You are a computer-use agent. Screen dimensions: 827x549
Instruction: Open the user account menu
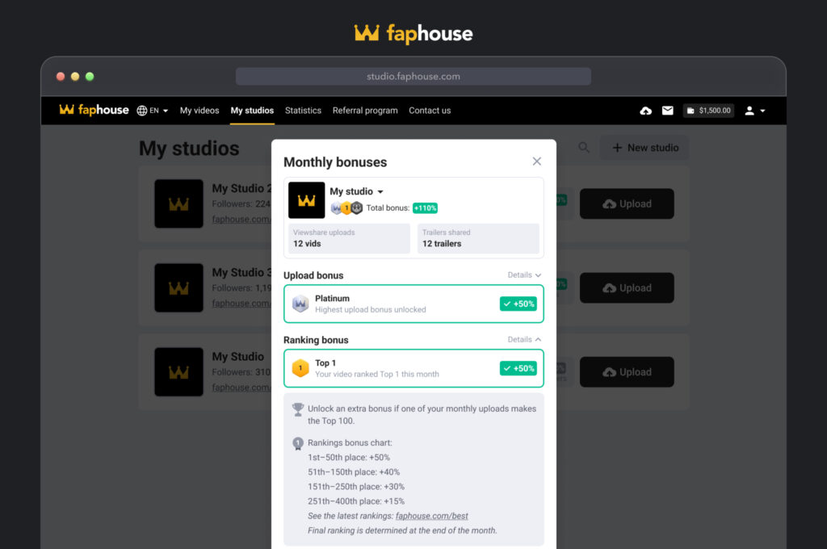point(754,111)
